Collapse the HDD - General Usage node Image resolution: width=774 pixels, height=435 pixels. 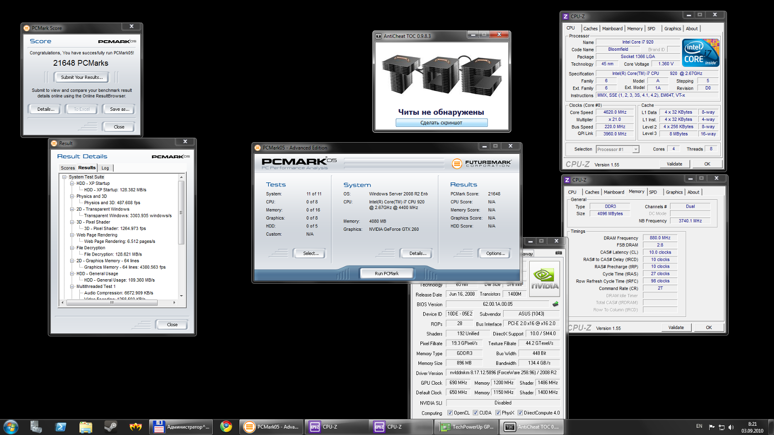click(x=72, y=273)
